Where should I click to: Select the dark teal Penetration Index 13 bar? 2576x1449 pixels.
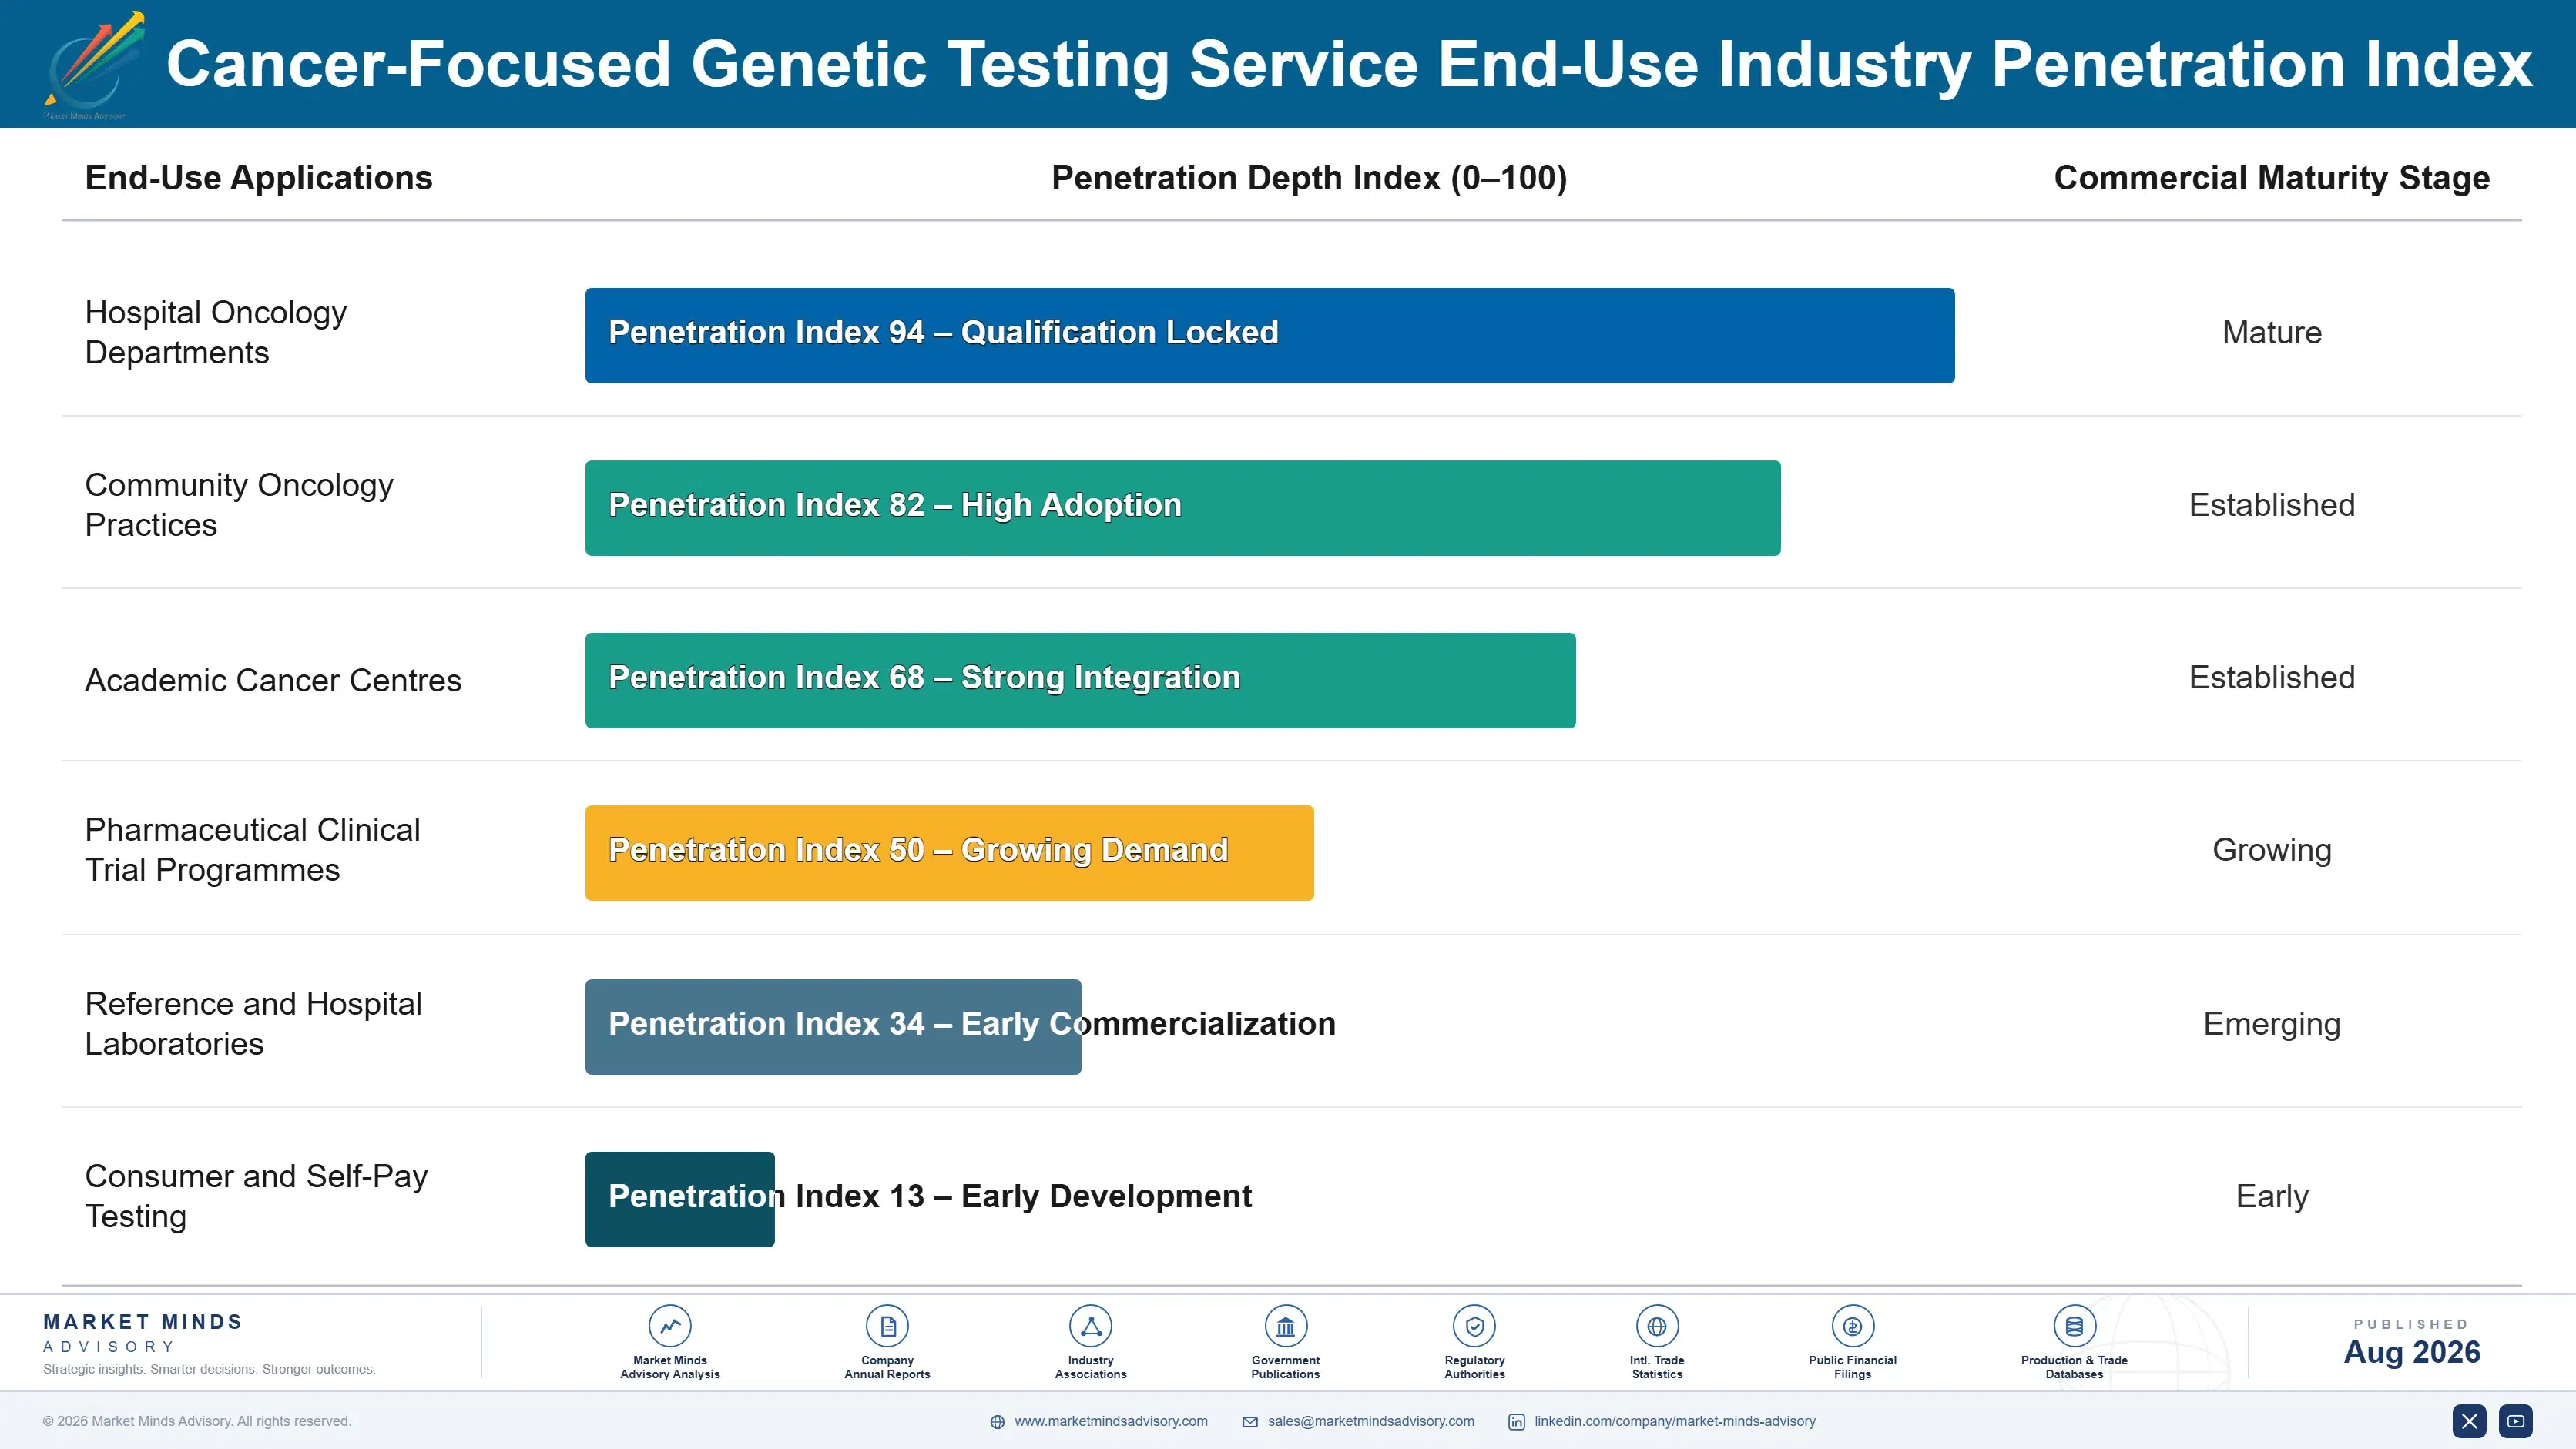tap(680, 1200)
